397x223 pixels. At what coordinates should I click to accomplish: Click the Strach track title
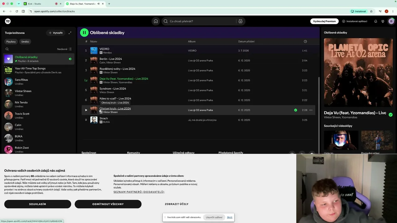[x=104, y=118]
